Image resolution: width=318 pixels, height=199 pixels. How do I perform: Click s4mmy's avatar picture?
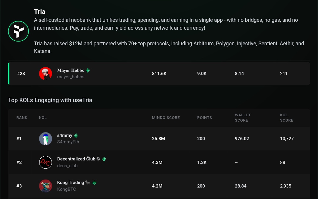[x=46, y=139]
